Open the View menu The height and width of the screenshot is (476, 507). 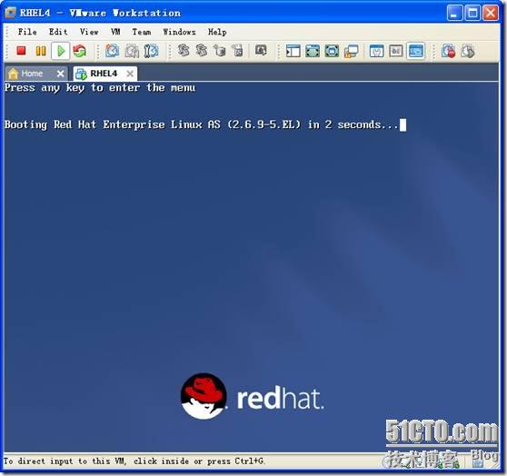click(x=89, y=32)
